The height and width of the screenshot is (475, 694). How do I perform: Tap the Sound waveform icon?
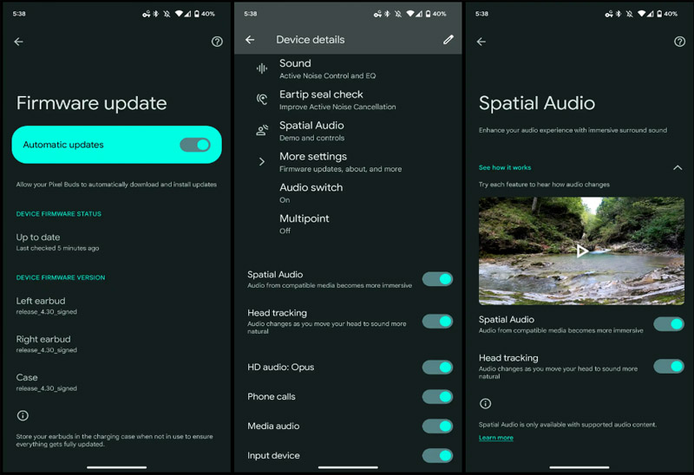tap(262, 68)
